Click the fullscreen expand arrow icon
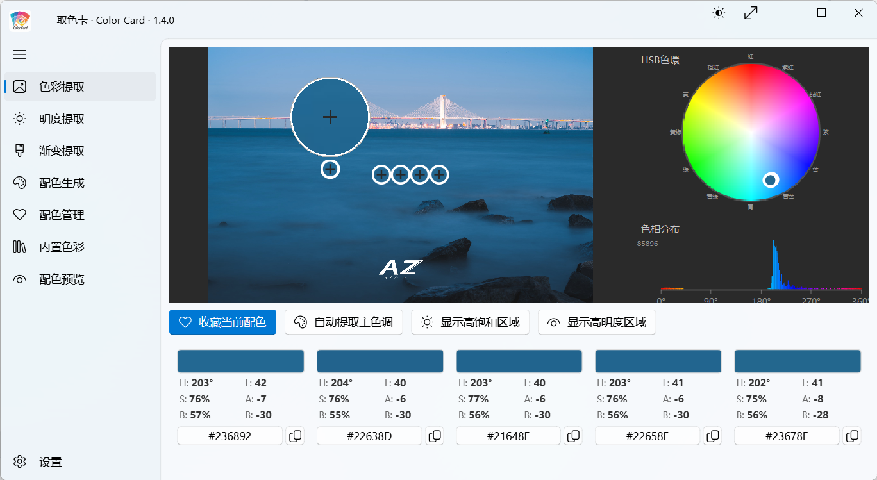The width and height of the screenshot is (877, 480). 751,13
